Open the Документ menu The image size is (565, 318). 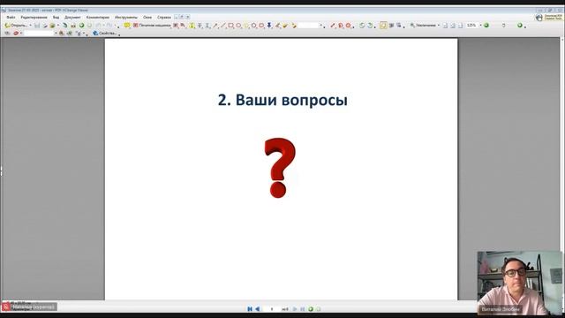click(72, 18)
